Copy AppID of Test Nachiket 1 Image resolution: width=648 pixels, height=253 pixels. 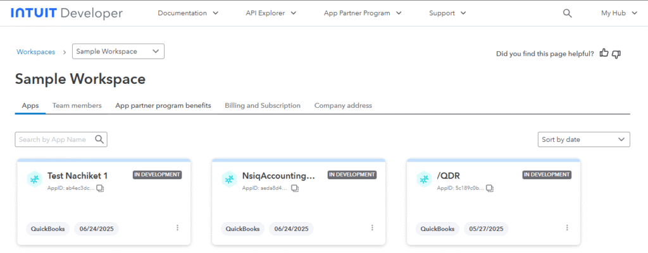pyautogui.click(x=100, y=188)
